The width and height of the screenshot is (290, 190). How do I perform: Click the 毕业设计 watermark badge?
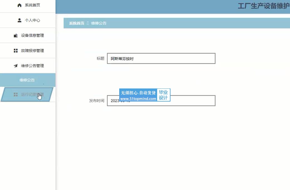pos(164,95)
